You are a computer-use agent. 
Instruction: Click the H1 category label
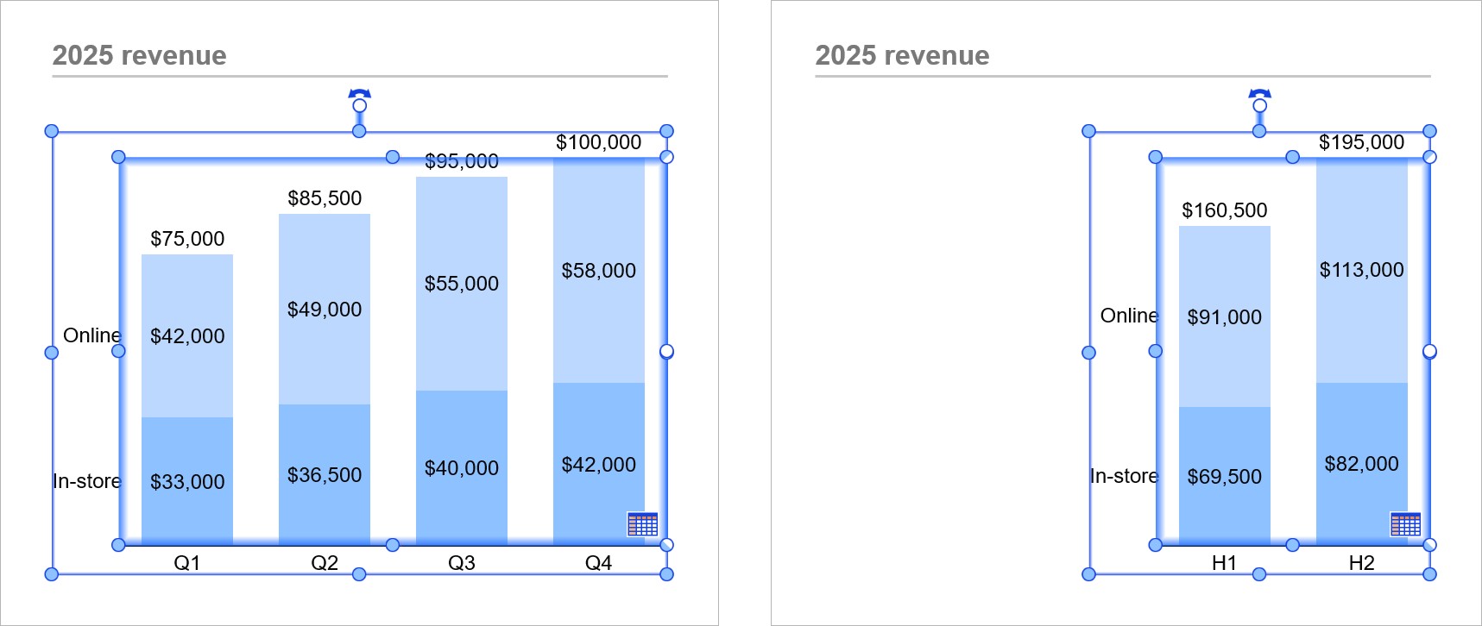click(1224, 563)
